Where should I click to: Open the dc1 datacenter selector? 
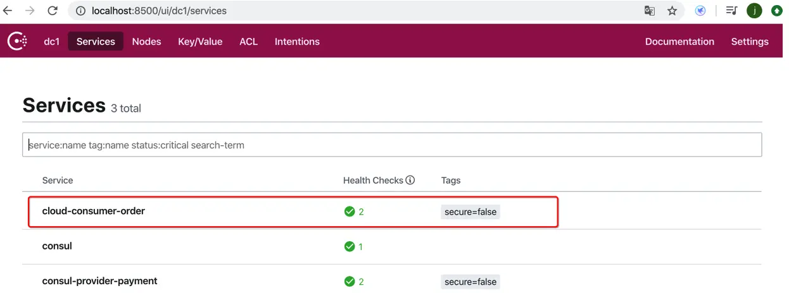[x=51, y=42]
